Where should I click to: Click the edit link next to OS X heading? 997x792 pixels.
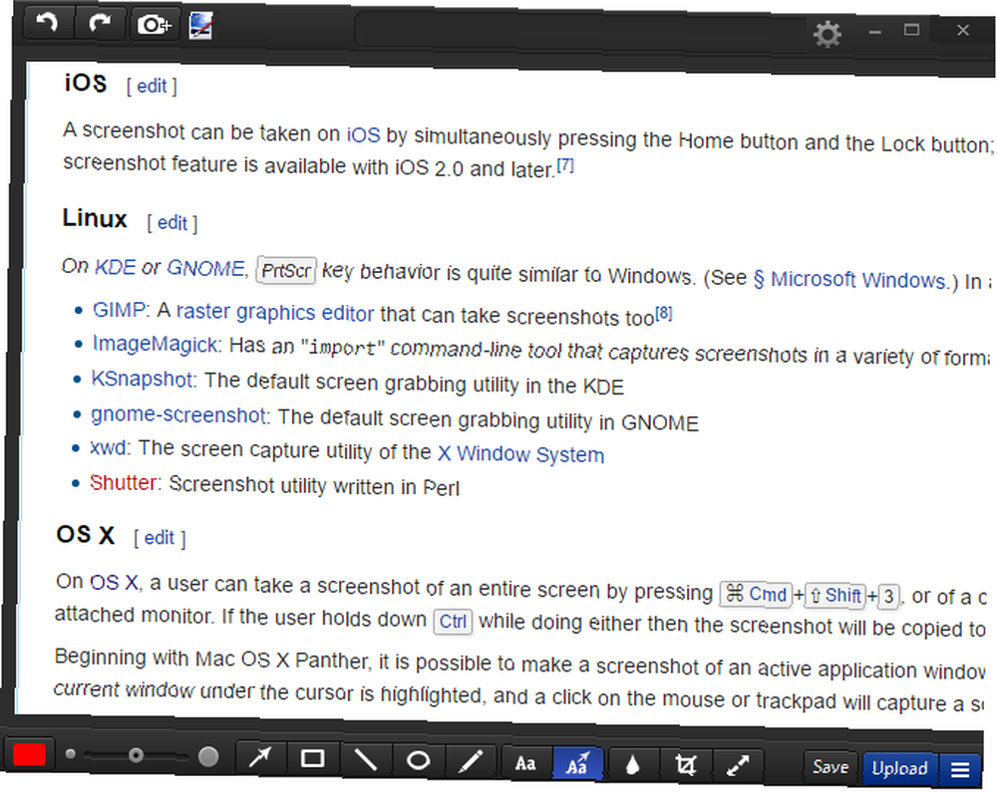pyautogui.click(x=159, y=538)
